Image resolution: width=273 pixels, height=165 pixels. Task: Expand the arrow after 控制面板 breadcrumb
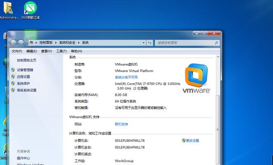(56, 43)
